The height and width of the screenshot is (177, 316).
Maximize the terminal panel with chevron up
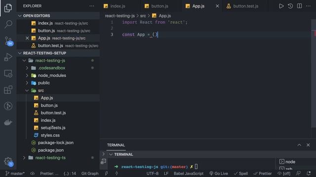(x=299, y=145)
